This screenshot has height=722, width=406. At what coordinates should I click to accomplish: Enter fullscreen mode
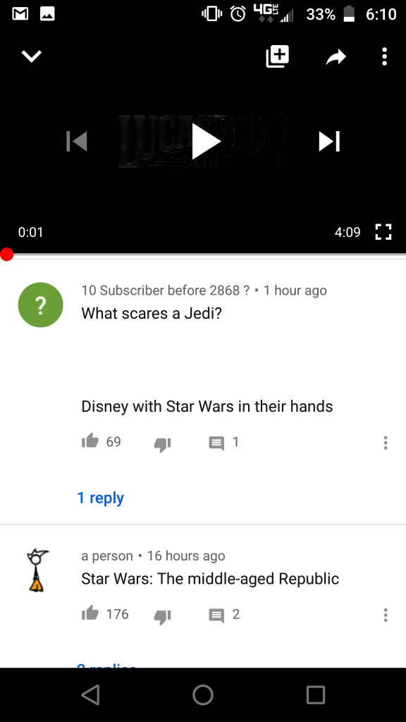click(383, 231)
